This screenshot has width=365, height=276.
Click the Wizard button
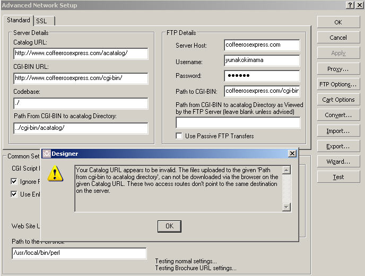[x=338, y=162]
